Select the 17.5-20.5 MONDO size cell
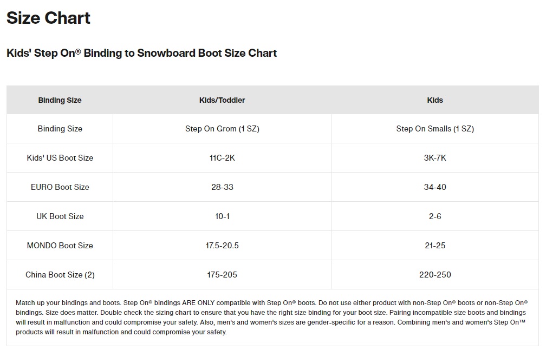Image resolution: width=546 pixels, height=350 pixels. [x=222, y=246]
